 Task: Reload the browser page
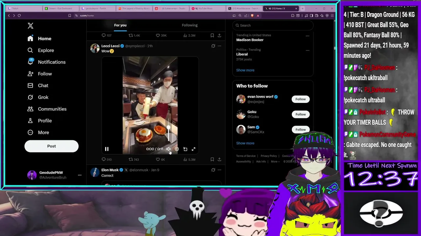19,15
